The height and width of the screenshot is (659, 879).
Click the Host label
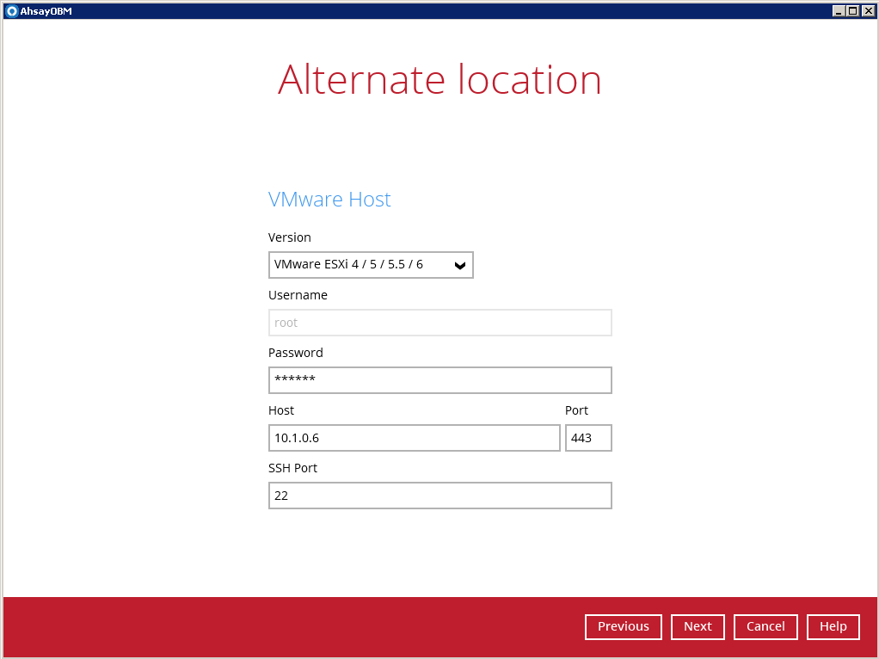281,410
